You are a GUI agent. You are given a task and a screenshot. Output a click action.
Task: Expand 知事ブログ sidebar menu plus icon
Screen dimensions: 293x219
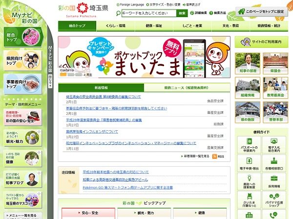(39, 173)
